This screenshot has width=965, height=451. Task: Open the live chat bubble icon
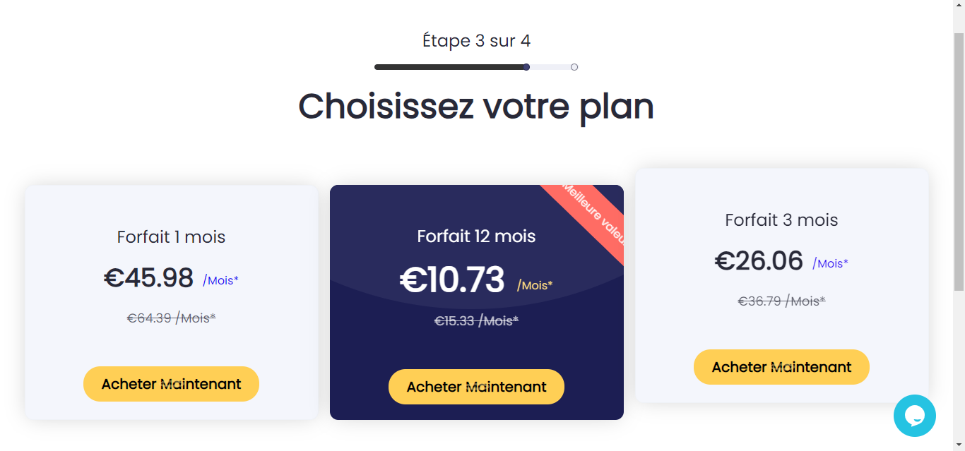click(914, 416)
